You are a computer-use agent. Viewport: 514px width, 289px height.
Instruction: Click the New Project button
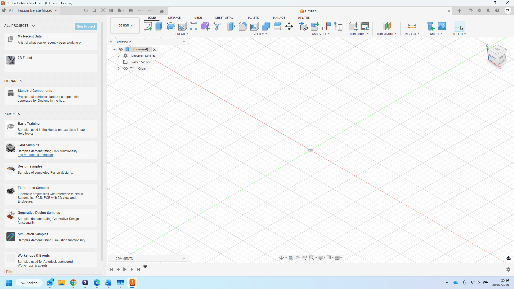[x=86, y=26]
